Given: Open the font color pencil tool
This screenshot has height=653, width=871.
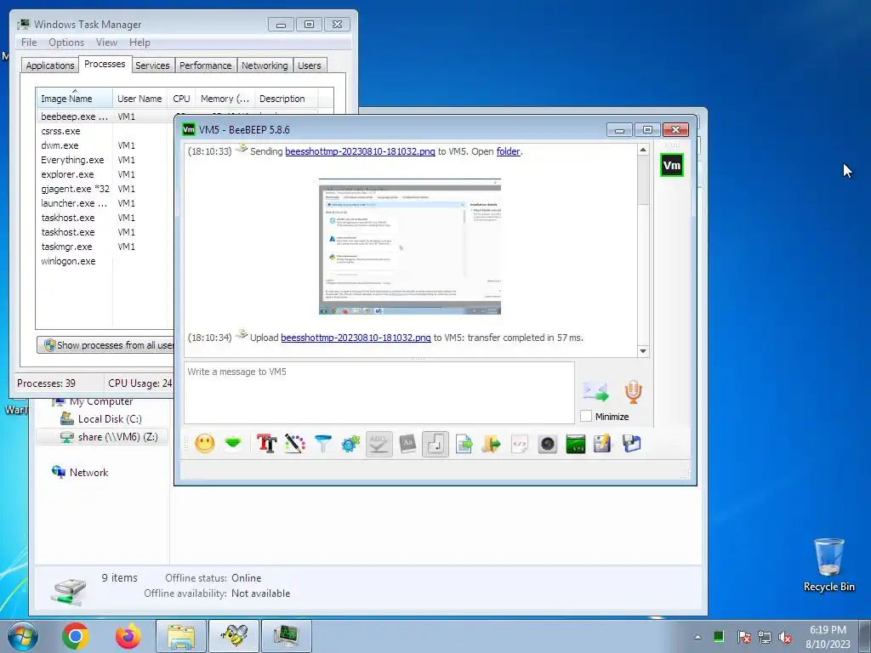Looking at the screenshot, I should [x=295, y=444].
